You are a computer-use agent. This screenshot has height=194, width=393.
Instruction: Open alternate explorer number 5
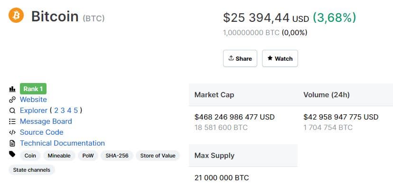75,111
